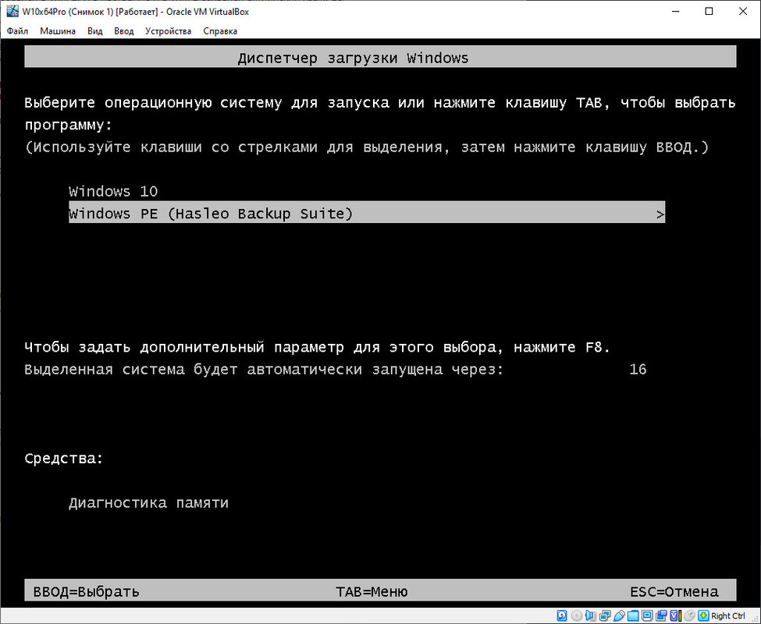Image resolution: width=761 pixels, height=624 pixels.
Task: Select Windows PE (Hasleo Backup Suite) entry
Action: click(x=367, y=213)
